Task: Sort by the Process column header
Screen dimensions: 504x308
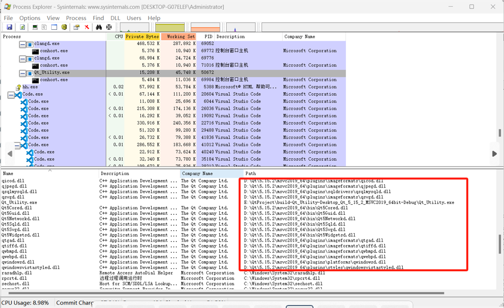Action: coord(54,37)
